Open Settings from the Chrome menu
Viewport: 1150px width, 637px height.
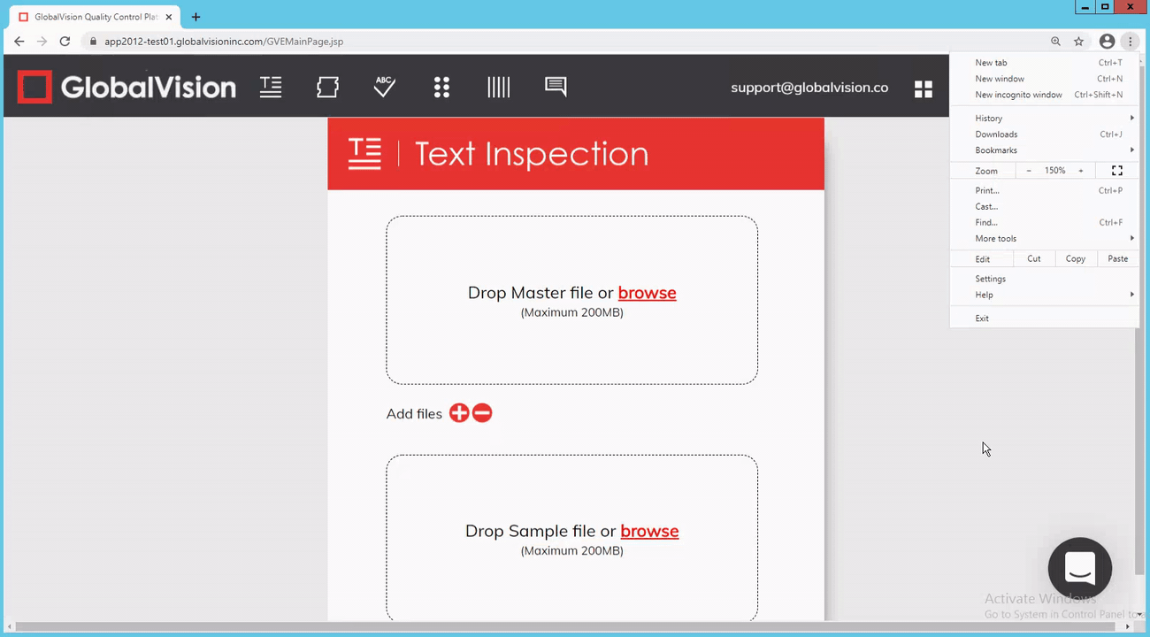point(990,279)
